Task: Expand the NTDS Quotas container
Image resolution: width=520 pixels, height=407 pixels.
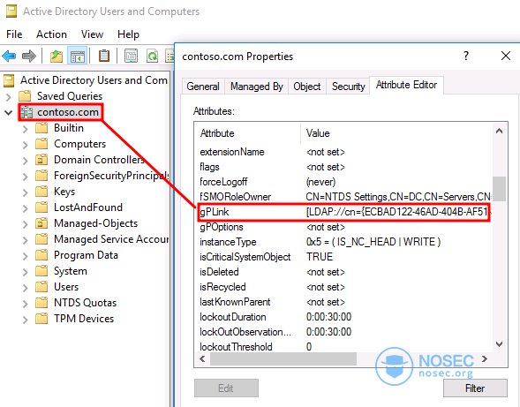Action: click(x=26, y=304)
